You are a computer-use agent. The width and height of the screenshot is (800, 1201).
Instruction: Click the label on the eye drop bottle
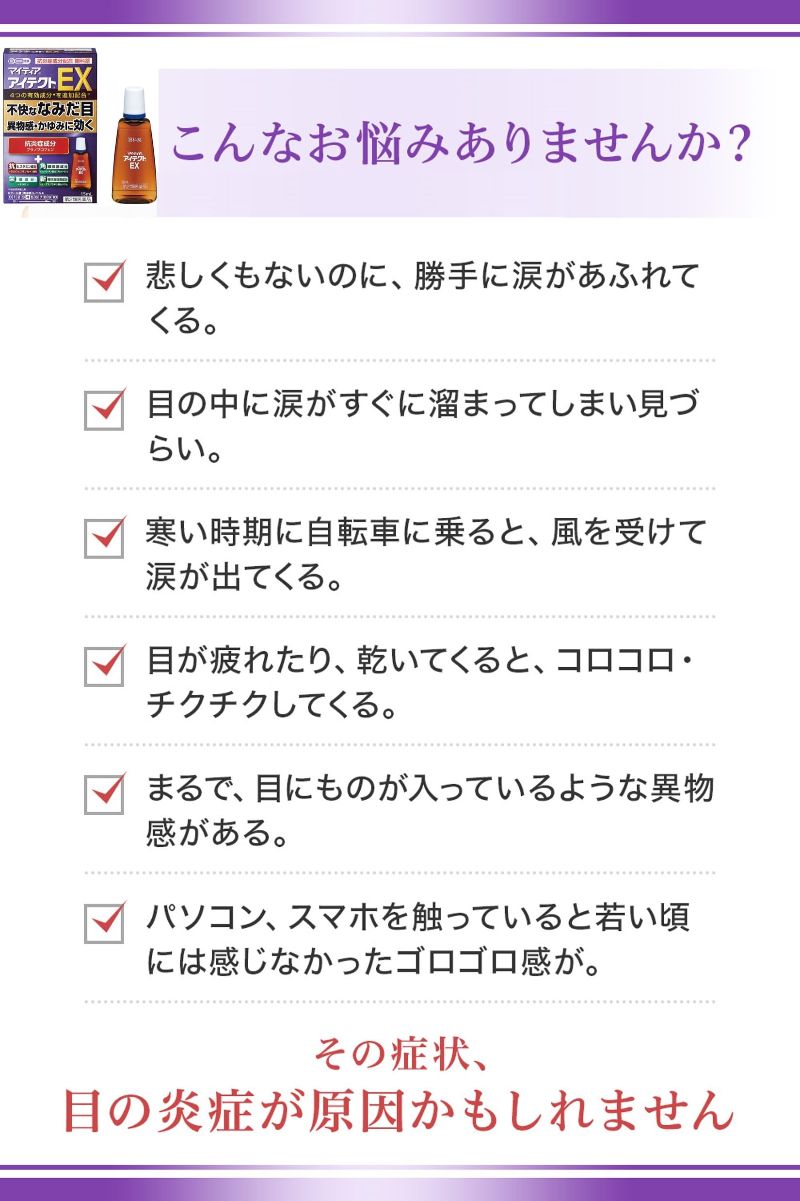point(134,163)
